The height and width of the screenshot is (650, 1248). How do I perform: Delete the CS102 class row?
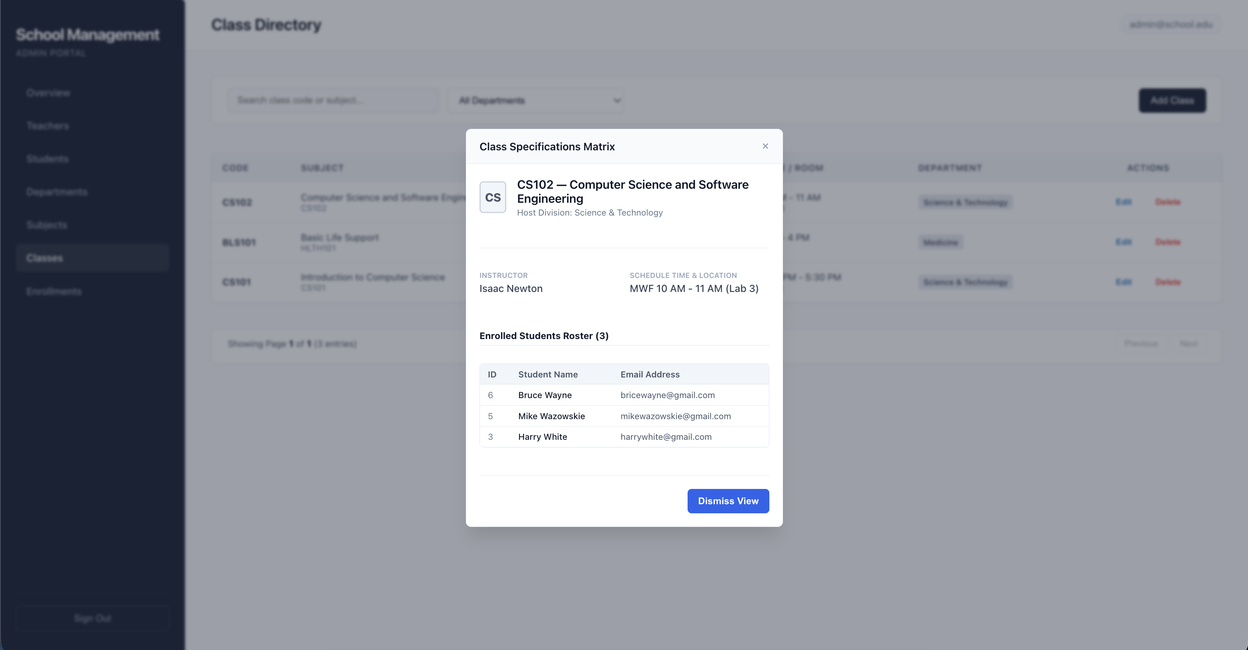1167,202
